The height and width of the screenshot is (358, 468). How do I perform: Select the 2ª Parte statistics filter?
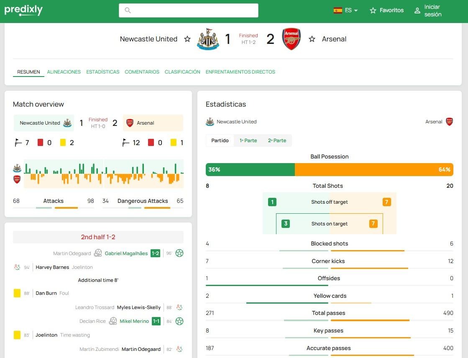point(277,141)
